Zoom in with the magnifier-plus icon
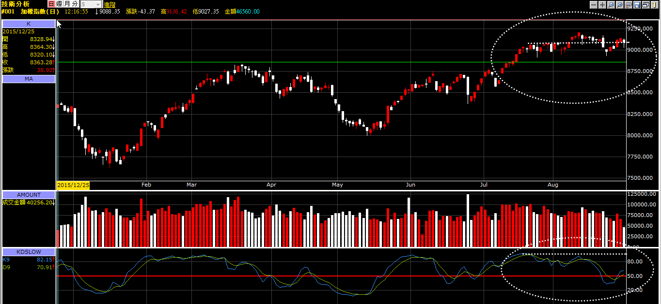Screen dimensions: 661x304 click(620, 4)
